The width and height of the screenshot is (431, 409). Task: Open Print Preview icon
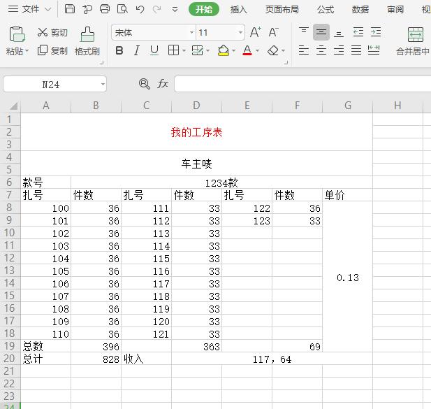(x=122, y=9)
